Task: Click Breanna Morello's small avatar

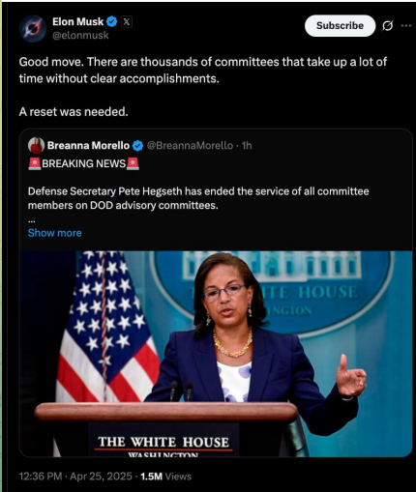Action: pos(36,145)
